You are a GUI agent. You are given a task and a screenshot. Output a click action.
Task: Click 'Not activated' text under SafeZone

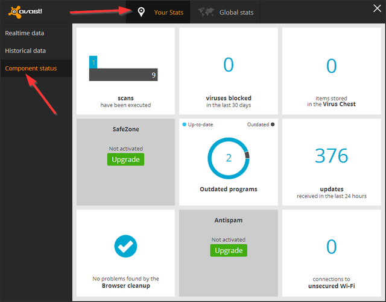pyautogui.click(x=125, y=149)
